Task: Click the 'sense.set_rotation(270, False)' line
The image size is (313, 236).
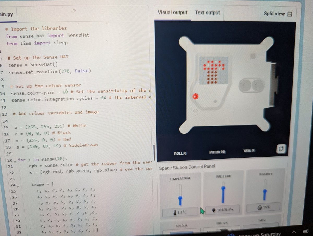Action: click(x=50, y=71)
